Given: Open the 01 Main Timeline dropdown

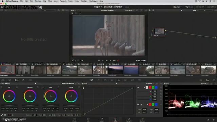Looking at the screenshot, I should coord(108,10).
